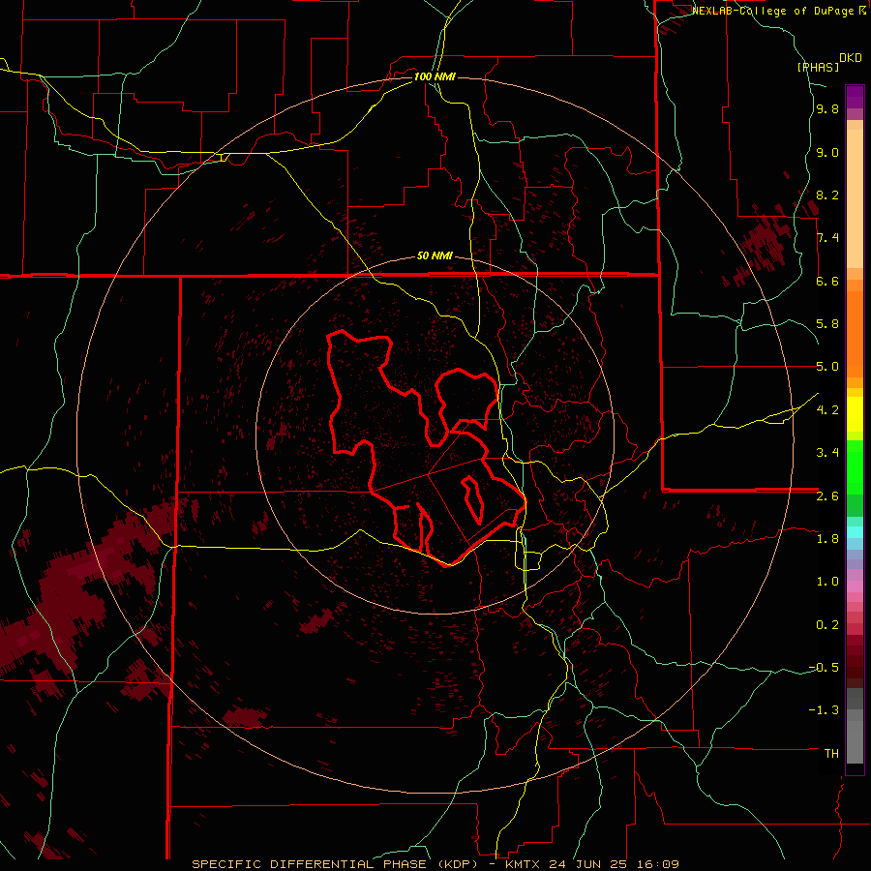Click the 100 NMI range ring label
This screenshot has height=871, width=871.
click(435, 76)
